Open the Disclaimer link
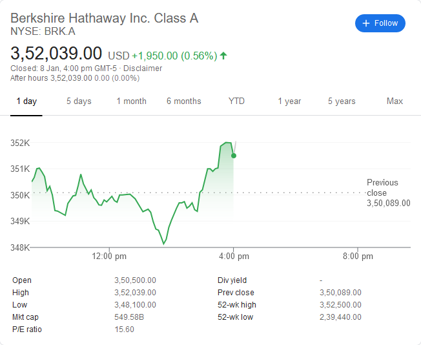 143,68
